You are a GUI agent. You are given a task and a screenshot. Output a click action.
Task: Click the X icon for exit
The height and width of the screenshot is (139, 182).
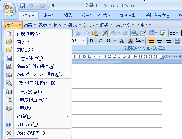pos(9,133)
